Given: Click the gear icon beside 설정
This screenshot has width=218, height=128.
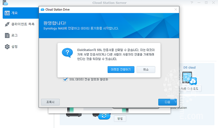Looking at the screenshot, I should click(x=7, y=47).
